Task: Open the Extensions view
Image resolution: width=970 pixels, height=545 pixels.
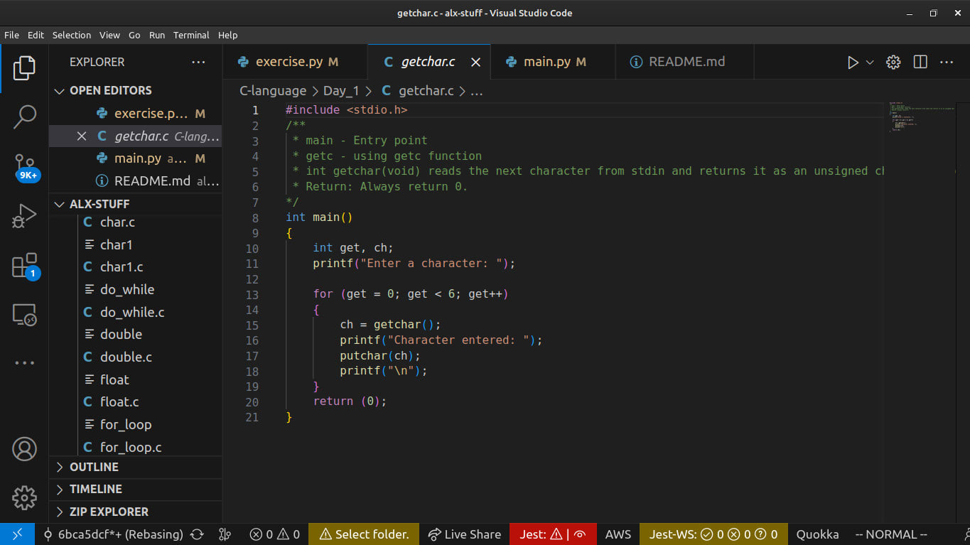Action: tap(24, 266)
